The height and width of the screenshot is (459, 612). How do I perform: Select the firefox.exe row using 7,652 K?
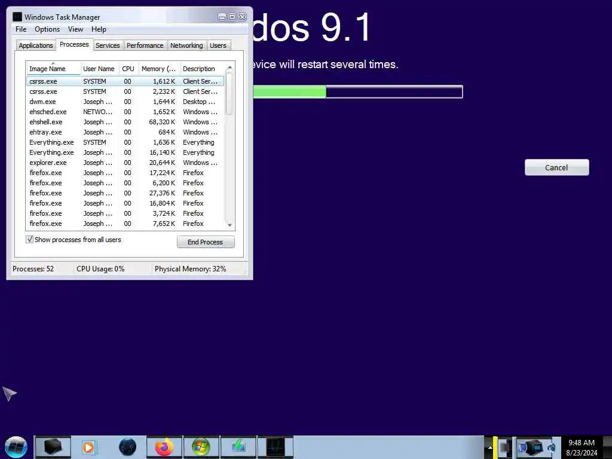tap(126, 224)
